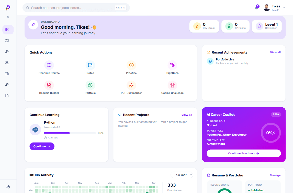Open the Coding Challenge quick action
The width and height of the screenshot is (293, 193).
point(173,87)
